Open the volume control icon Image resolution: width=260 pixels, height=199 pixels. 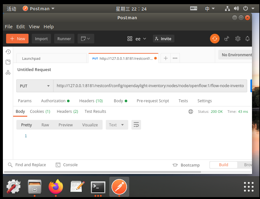click(x=236, y=8)
